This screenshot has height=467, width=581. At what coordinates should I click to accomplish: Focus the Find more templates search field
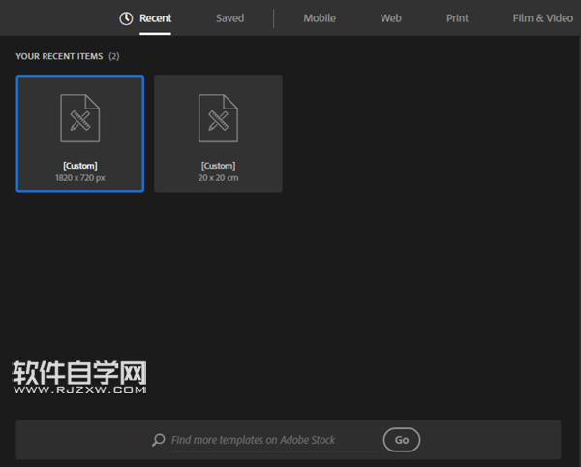click(274, 440)
